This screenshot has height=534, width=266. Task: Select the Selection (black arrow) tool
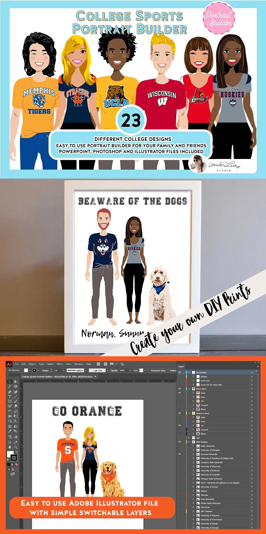pos(10,381)
